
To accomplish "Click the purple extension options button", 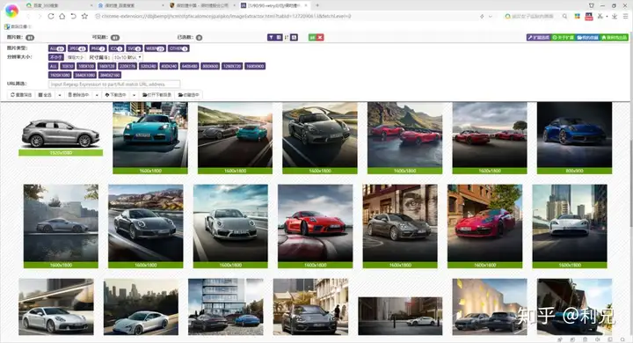I will (x=539, y=38).
